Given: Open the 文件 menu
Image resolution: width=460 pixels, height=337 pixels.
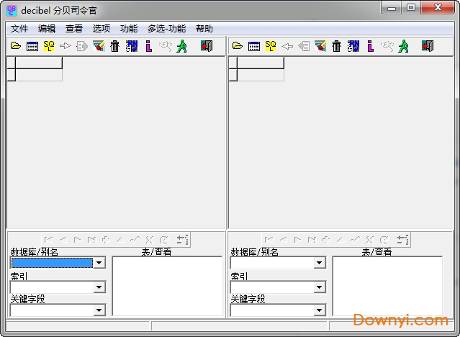Looking at the screenshot, I should [19, 29].
